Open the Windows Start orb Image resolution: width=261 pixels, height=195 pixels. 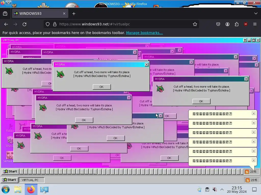(6, 189)
